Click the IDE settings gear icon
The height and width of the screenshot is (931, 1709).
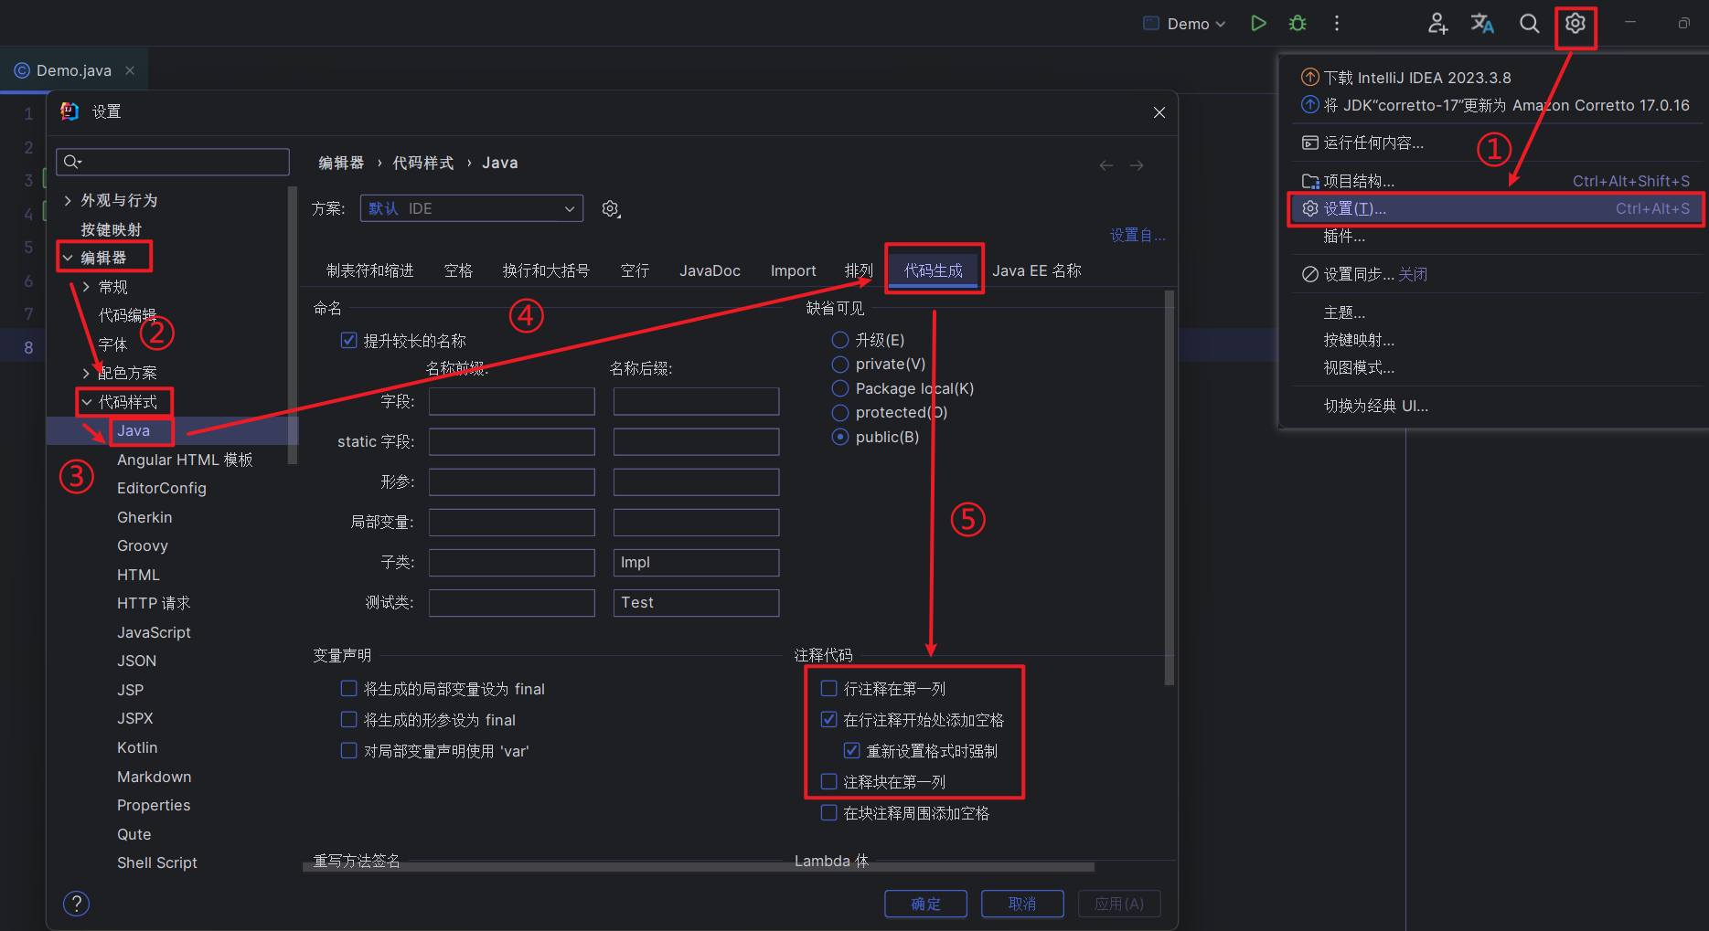1575,24
